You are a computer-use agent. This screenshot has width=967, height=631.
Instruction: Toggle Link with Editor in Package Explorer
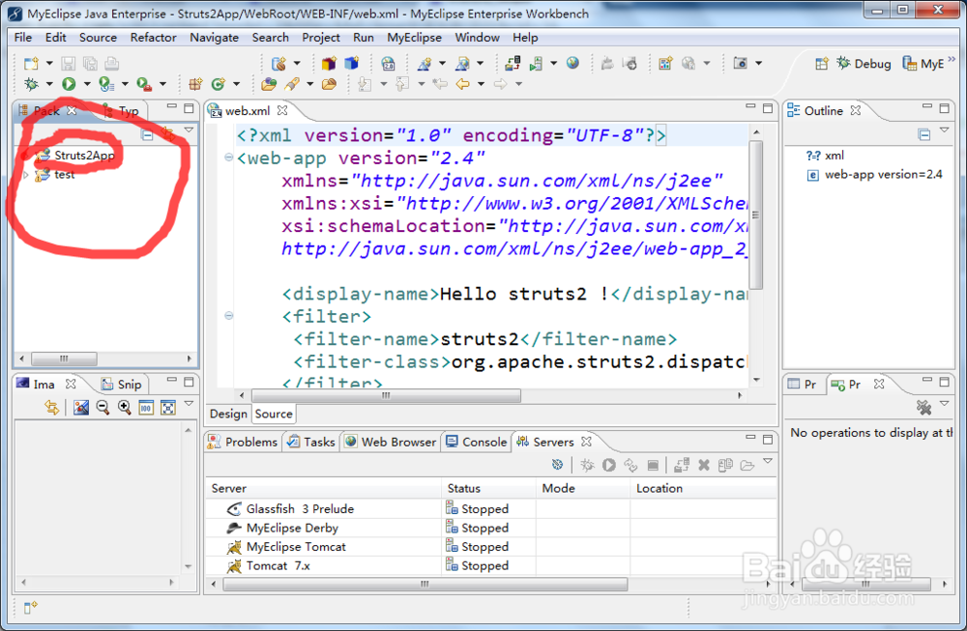(167, 133)
